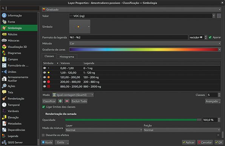Open the Armazenamento Auxiliar icon
This screenshot has width=225, height=146.
[4, 79]
